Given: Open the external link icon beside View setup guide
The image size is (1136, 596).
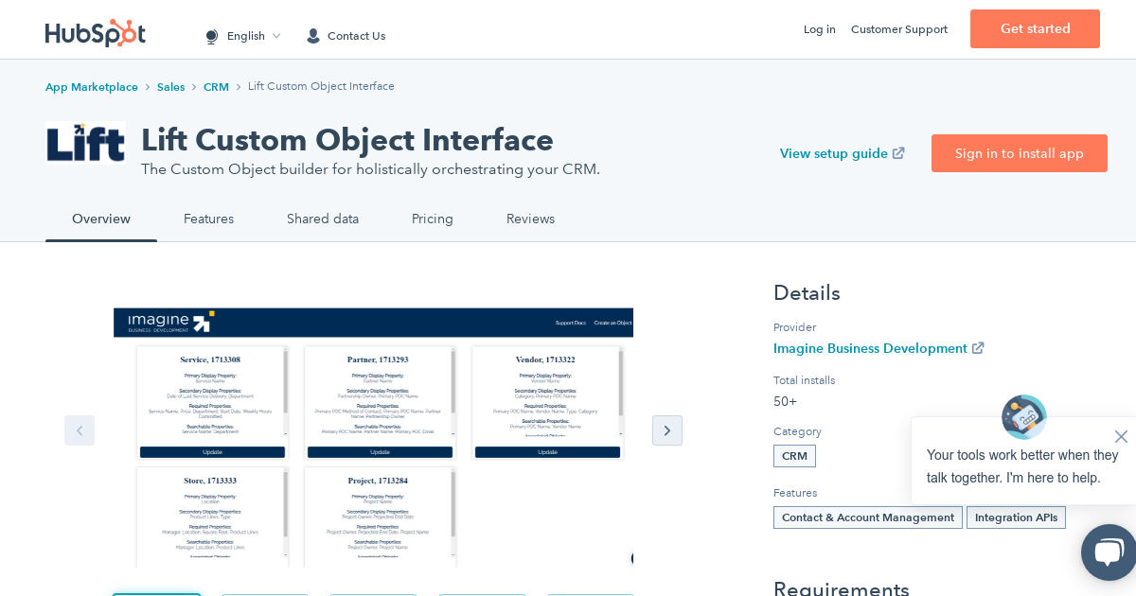Looking at the screenshot, I should coord(897,153).
